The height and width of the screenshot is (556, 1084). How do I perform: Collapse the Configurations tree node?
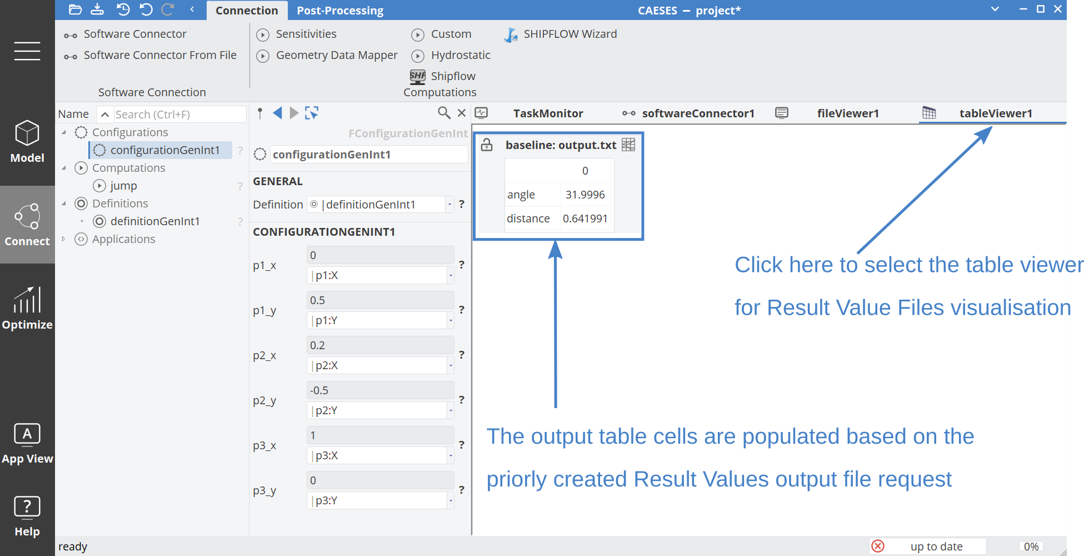64,132
